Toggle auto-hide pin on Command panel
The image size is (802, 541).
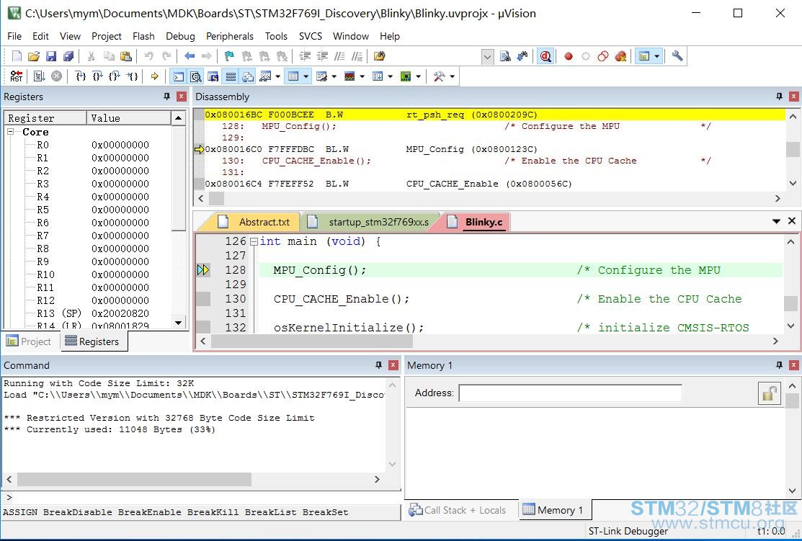378,365
